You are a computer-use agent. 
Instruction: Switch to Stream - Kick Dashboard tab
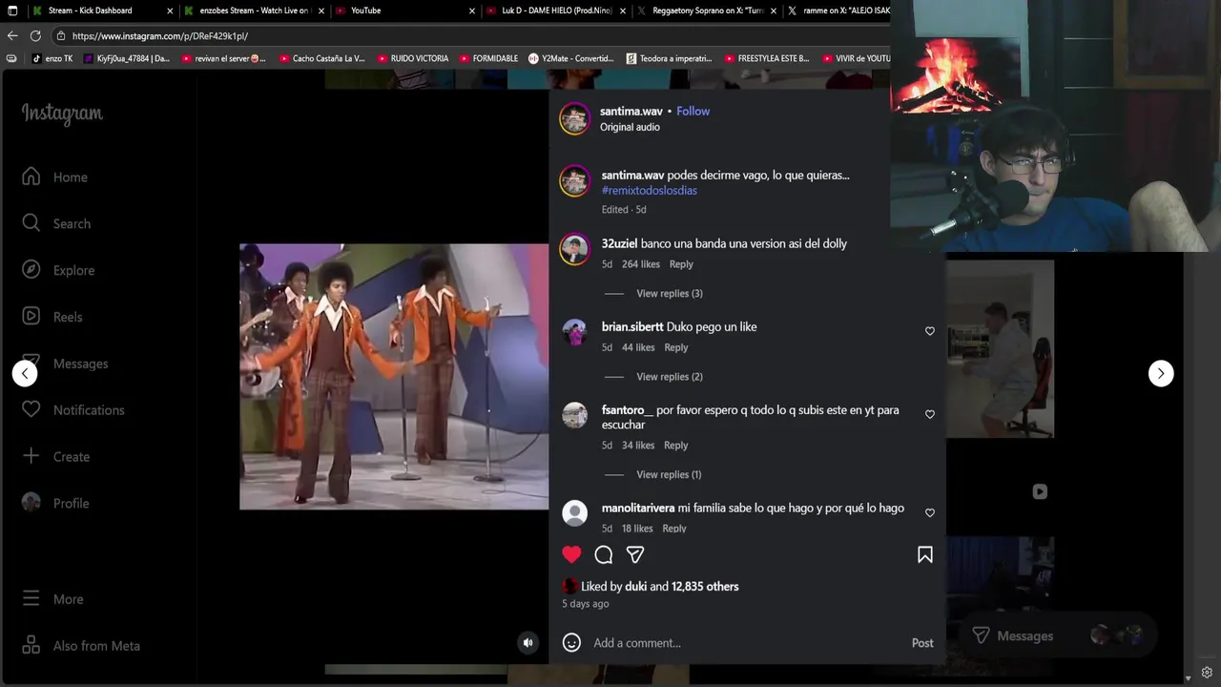click(103, 10)
